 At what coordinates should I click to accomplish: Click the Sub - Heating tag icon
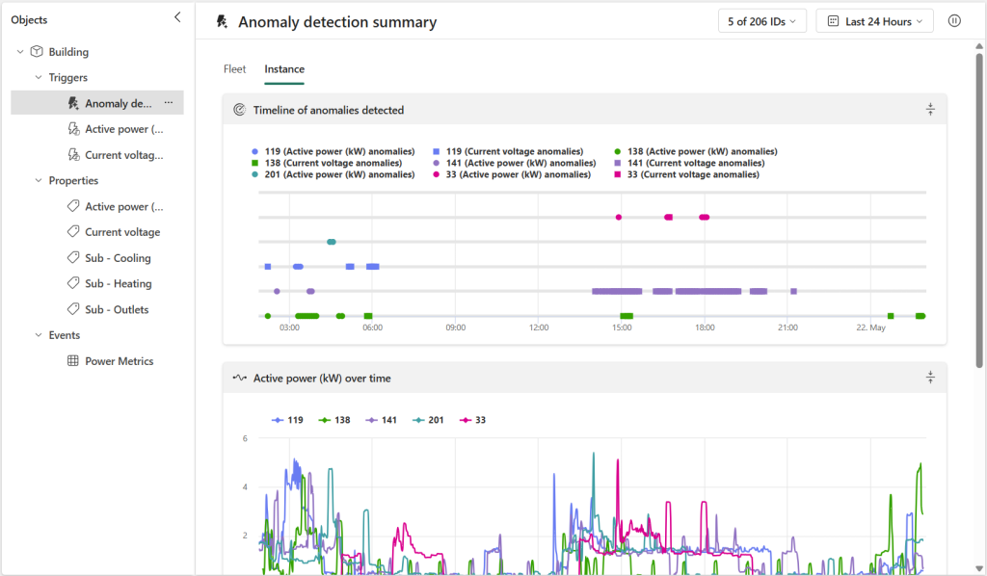[73, 283]
